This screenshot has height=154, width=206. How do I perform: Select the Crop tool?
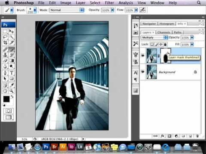(5, 43)
